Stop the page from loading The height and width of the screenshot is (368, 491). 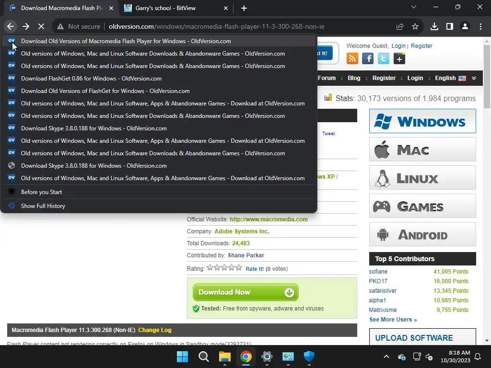coord(41,27)
